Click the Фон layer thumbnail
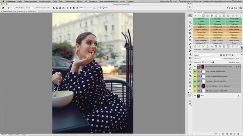This screenshot has height=136, width=243. point(198,96)
